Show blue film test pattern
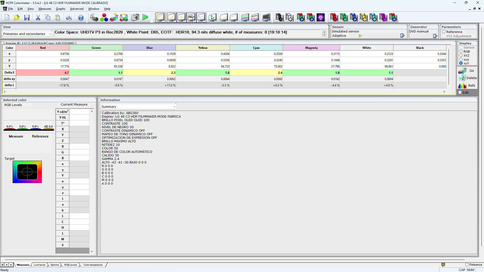 354,17
